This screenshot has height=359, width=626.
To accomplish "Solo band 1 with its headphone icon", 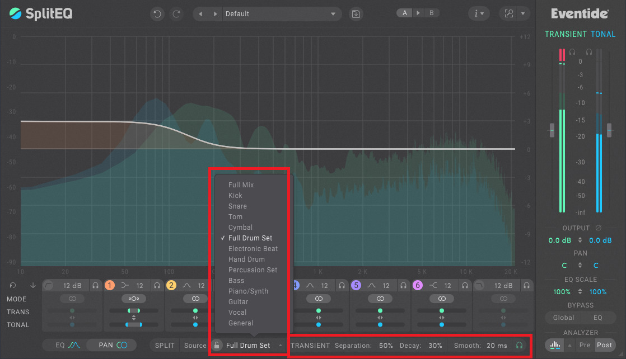I will coord(157,286).
